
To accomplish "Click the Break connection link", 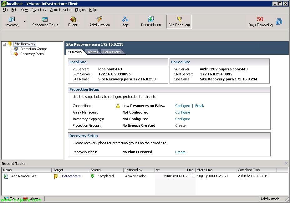I will pyautogui.click(x=200, y=106).
